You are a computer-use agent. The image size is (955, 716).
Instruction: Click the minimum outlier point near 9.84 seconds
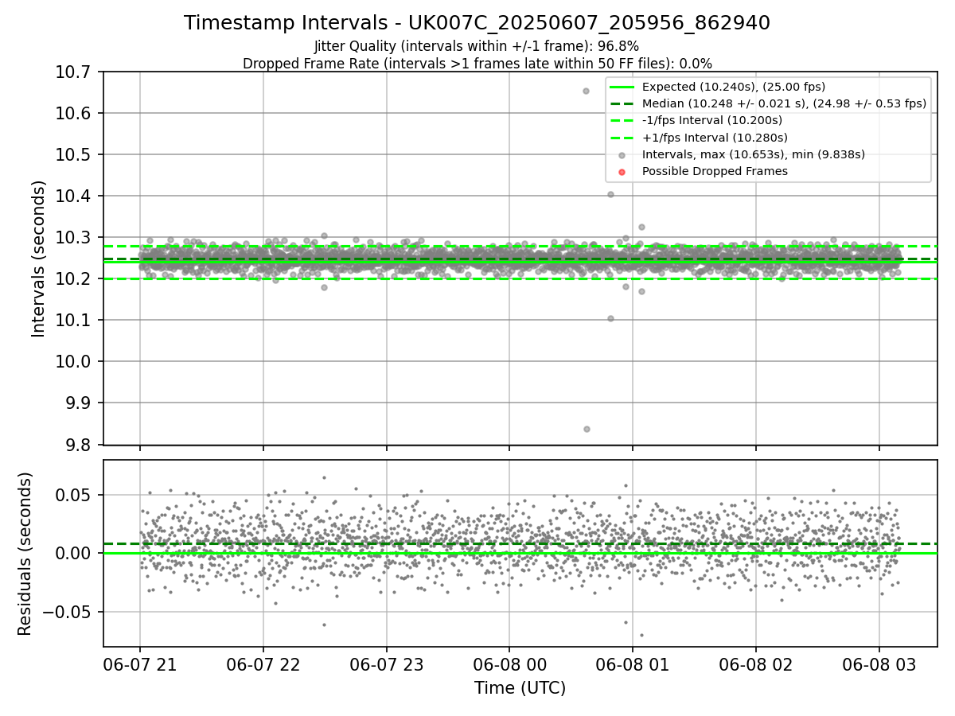click(587, 429)
